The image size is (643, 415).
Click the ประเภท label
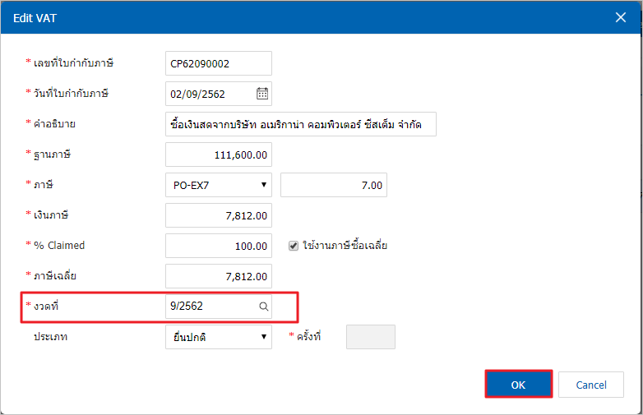(x=50, y=337)
